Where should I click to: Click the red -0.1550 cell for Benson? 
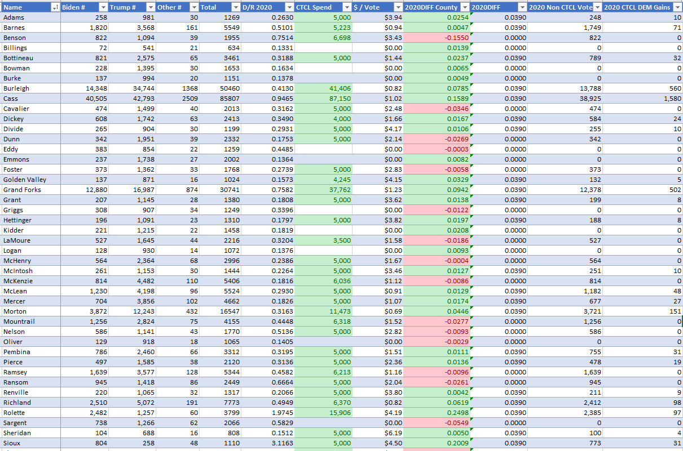[437, 38]
